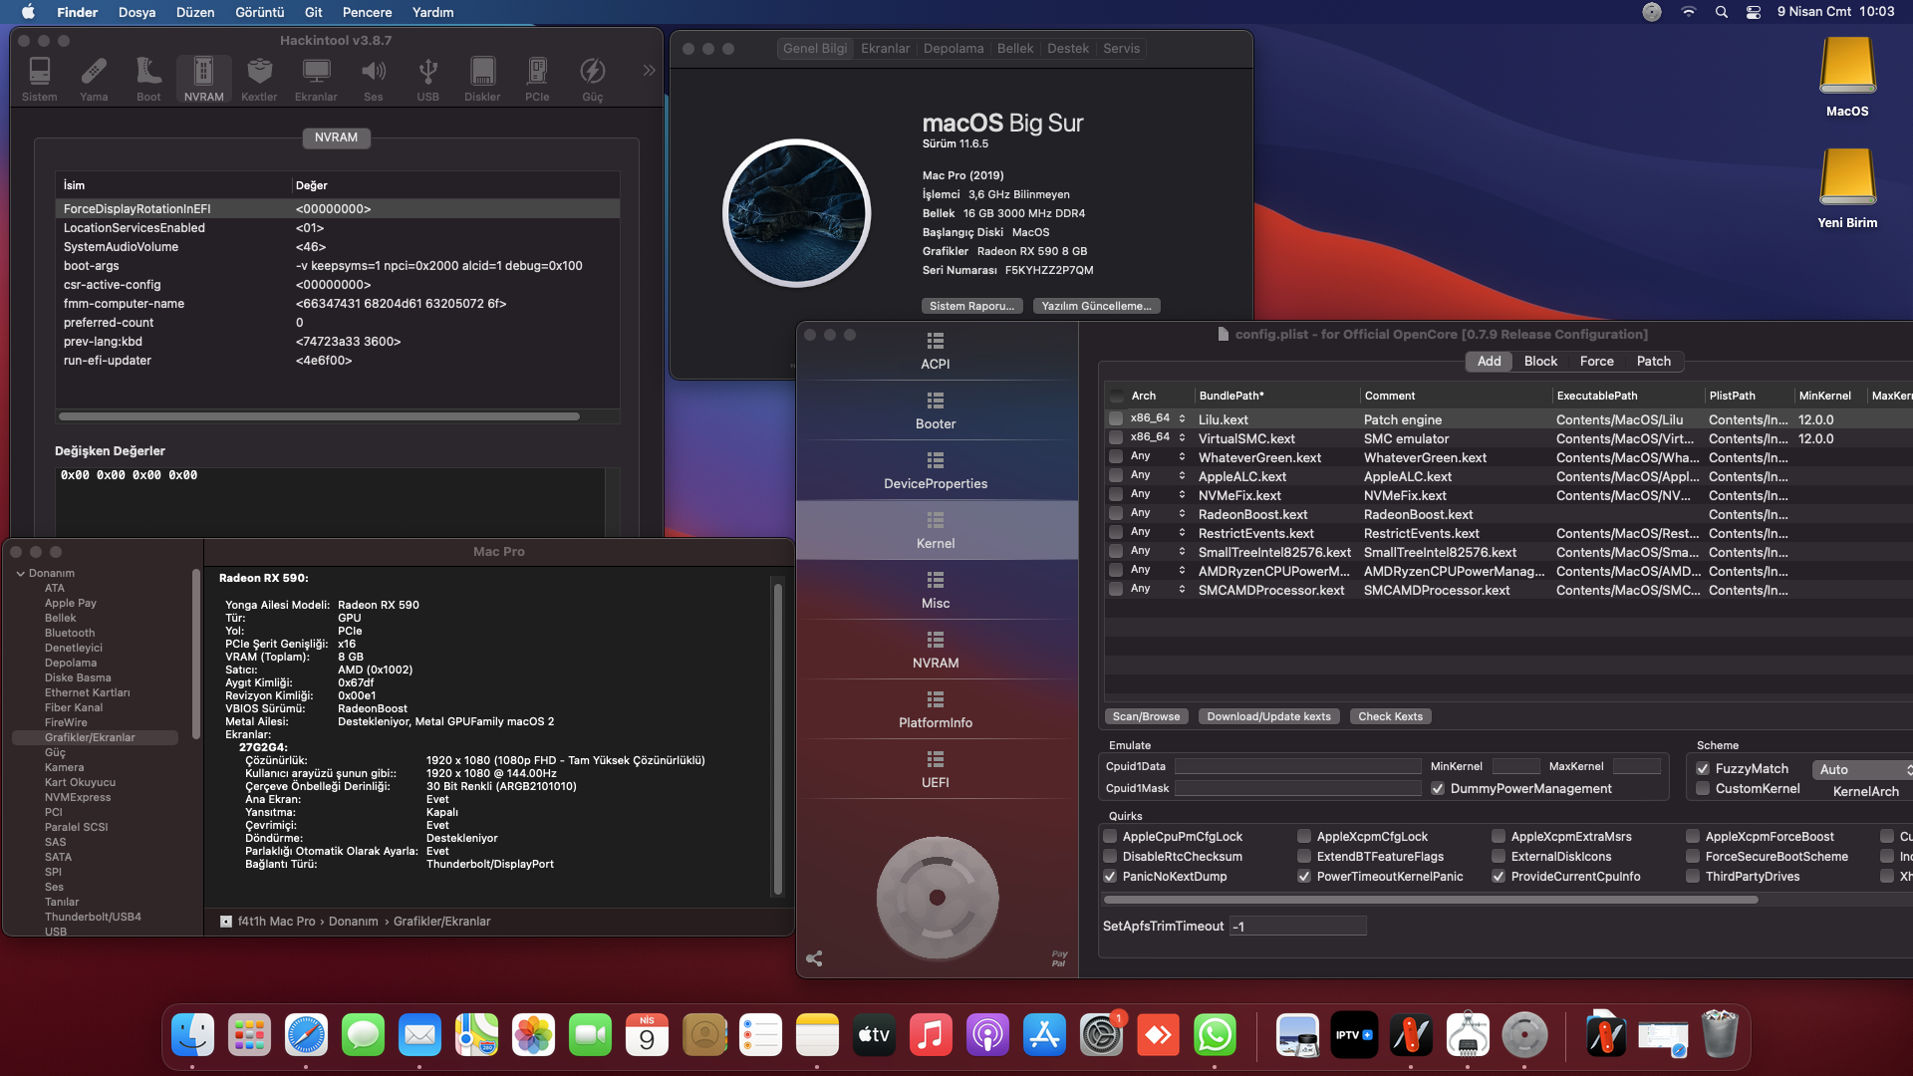The width and height of the screenshot is (1913, 1076).
Task: Uncheck the PanicNoKextDump quirk
Action: [x=1110, y=877]
